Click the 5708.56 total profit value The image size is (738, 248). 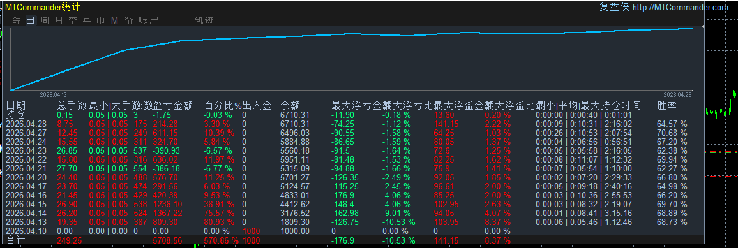(167, 240)
